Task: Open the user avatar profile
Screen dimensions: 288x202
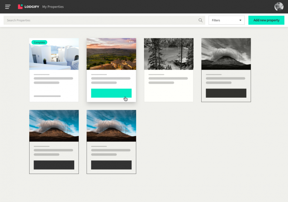Action: pyautogui.click(x=279, y=7)
